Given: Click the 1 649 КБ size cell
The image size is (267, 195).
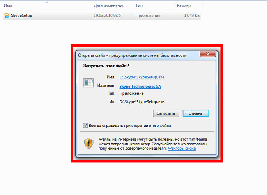Looking at the screenshot, I should [192, 16].
